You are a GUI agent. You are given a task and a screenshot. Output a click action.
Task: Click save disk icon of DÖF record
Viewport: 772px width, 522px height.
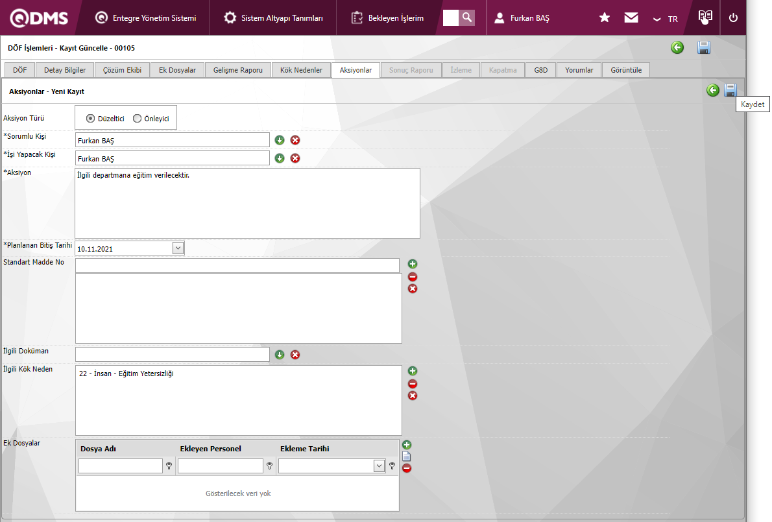coord(704,48)
